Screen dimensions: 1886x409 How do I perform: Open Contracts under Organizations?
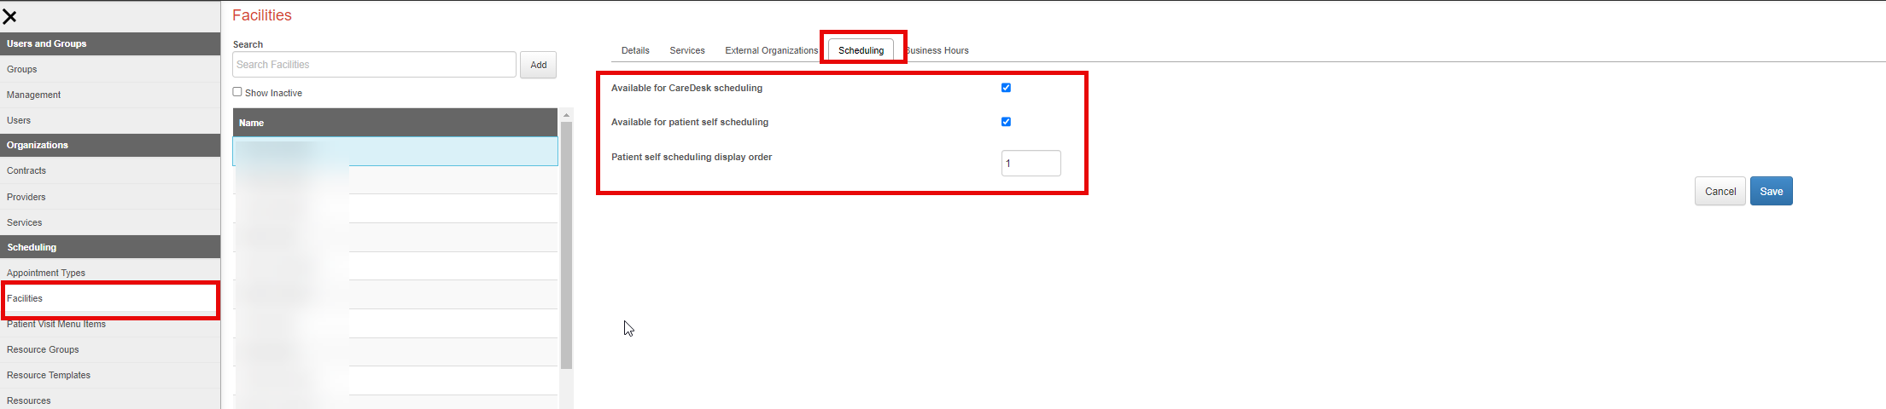pyautogui.click(x=110, y=170)
